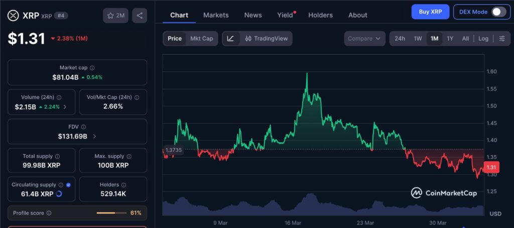Open the Chart tab
The height and width of the screenshot is (228, 514).
click(x=179, y=15)
